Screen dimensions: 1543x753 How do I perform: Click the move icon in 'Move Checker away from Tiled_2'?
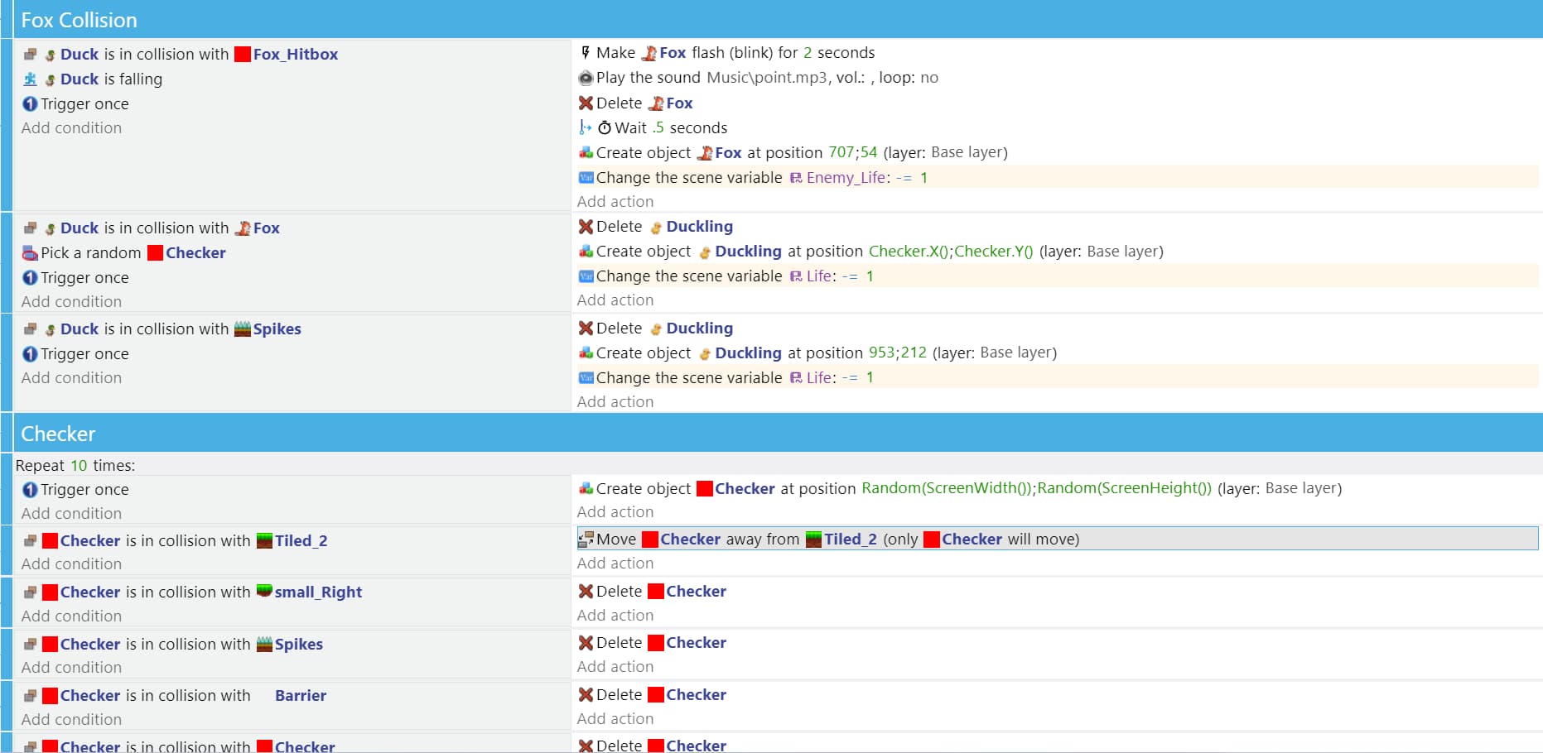tap(586, 540)
